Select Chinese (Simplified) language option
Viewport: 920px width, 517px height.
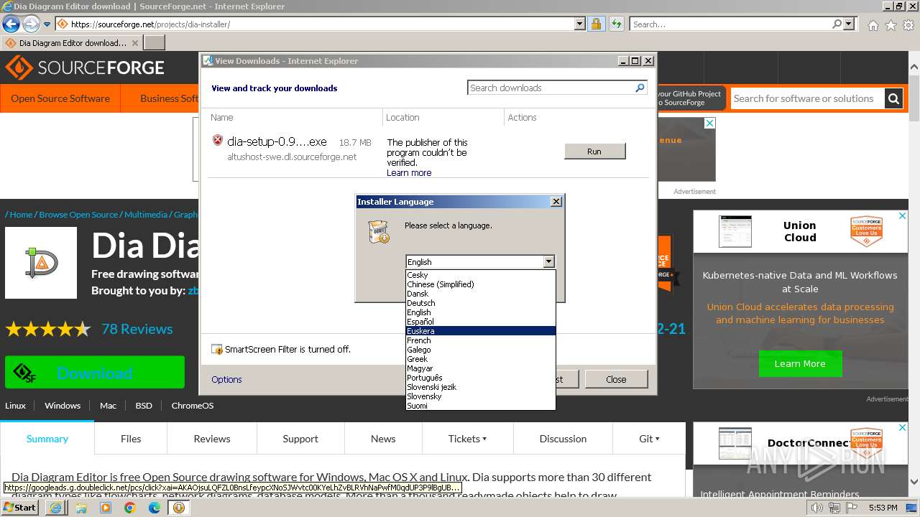point(480,284)
